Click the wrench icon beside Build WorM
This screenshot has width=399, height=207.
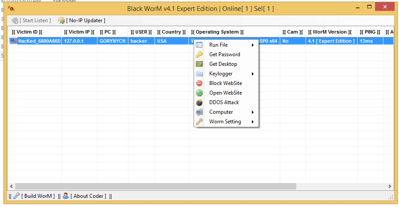(x=17, y=196)
